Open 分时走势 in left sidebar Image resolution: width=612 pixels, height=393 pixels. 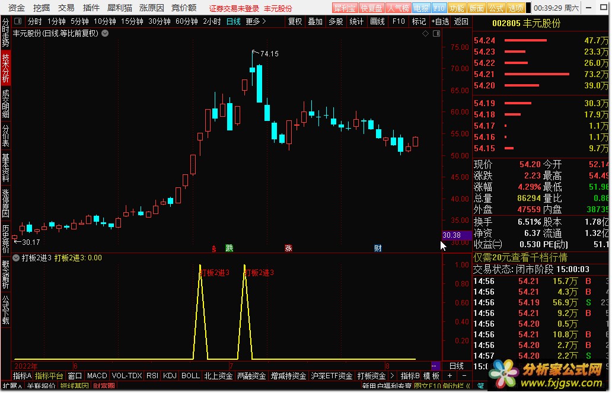click(x=5, y=33)
